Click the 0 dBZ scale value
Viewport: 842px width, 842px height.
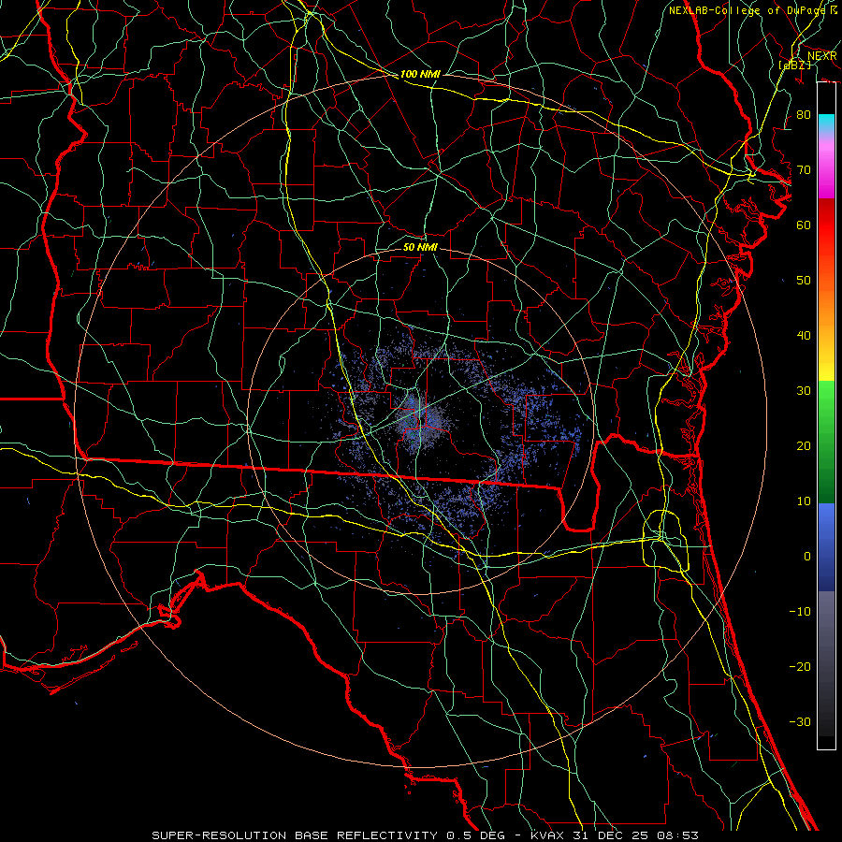(x=807, y=557)
